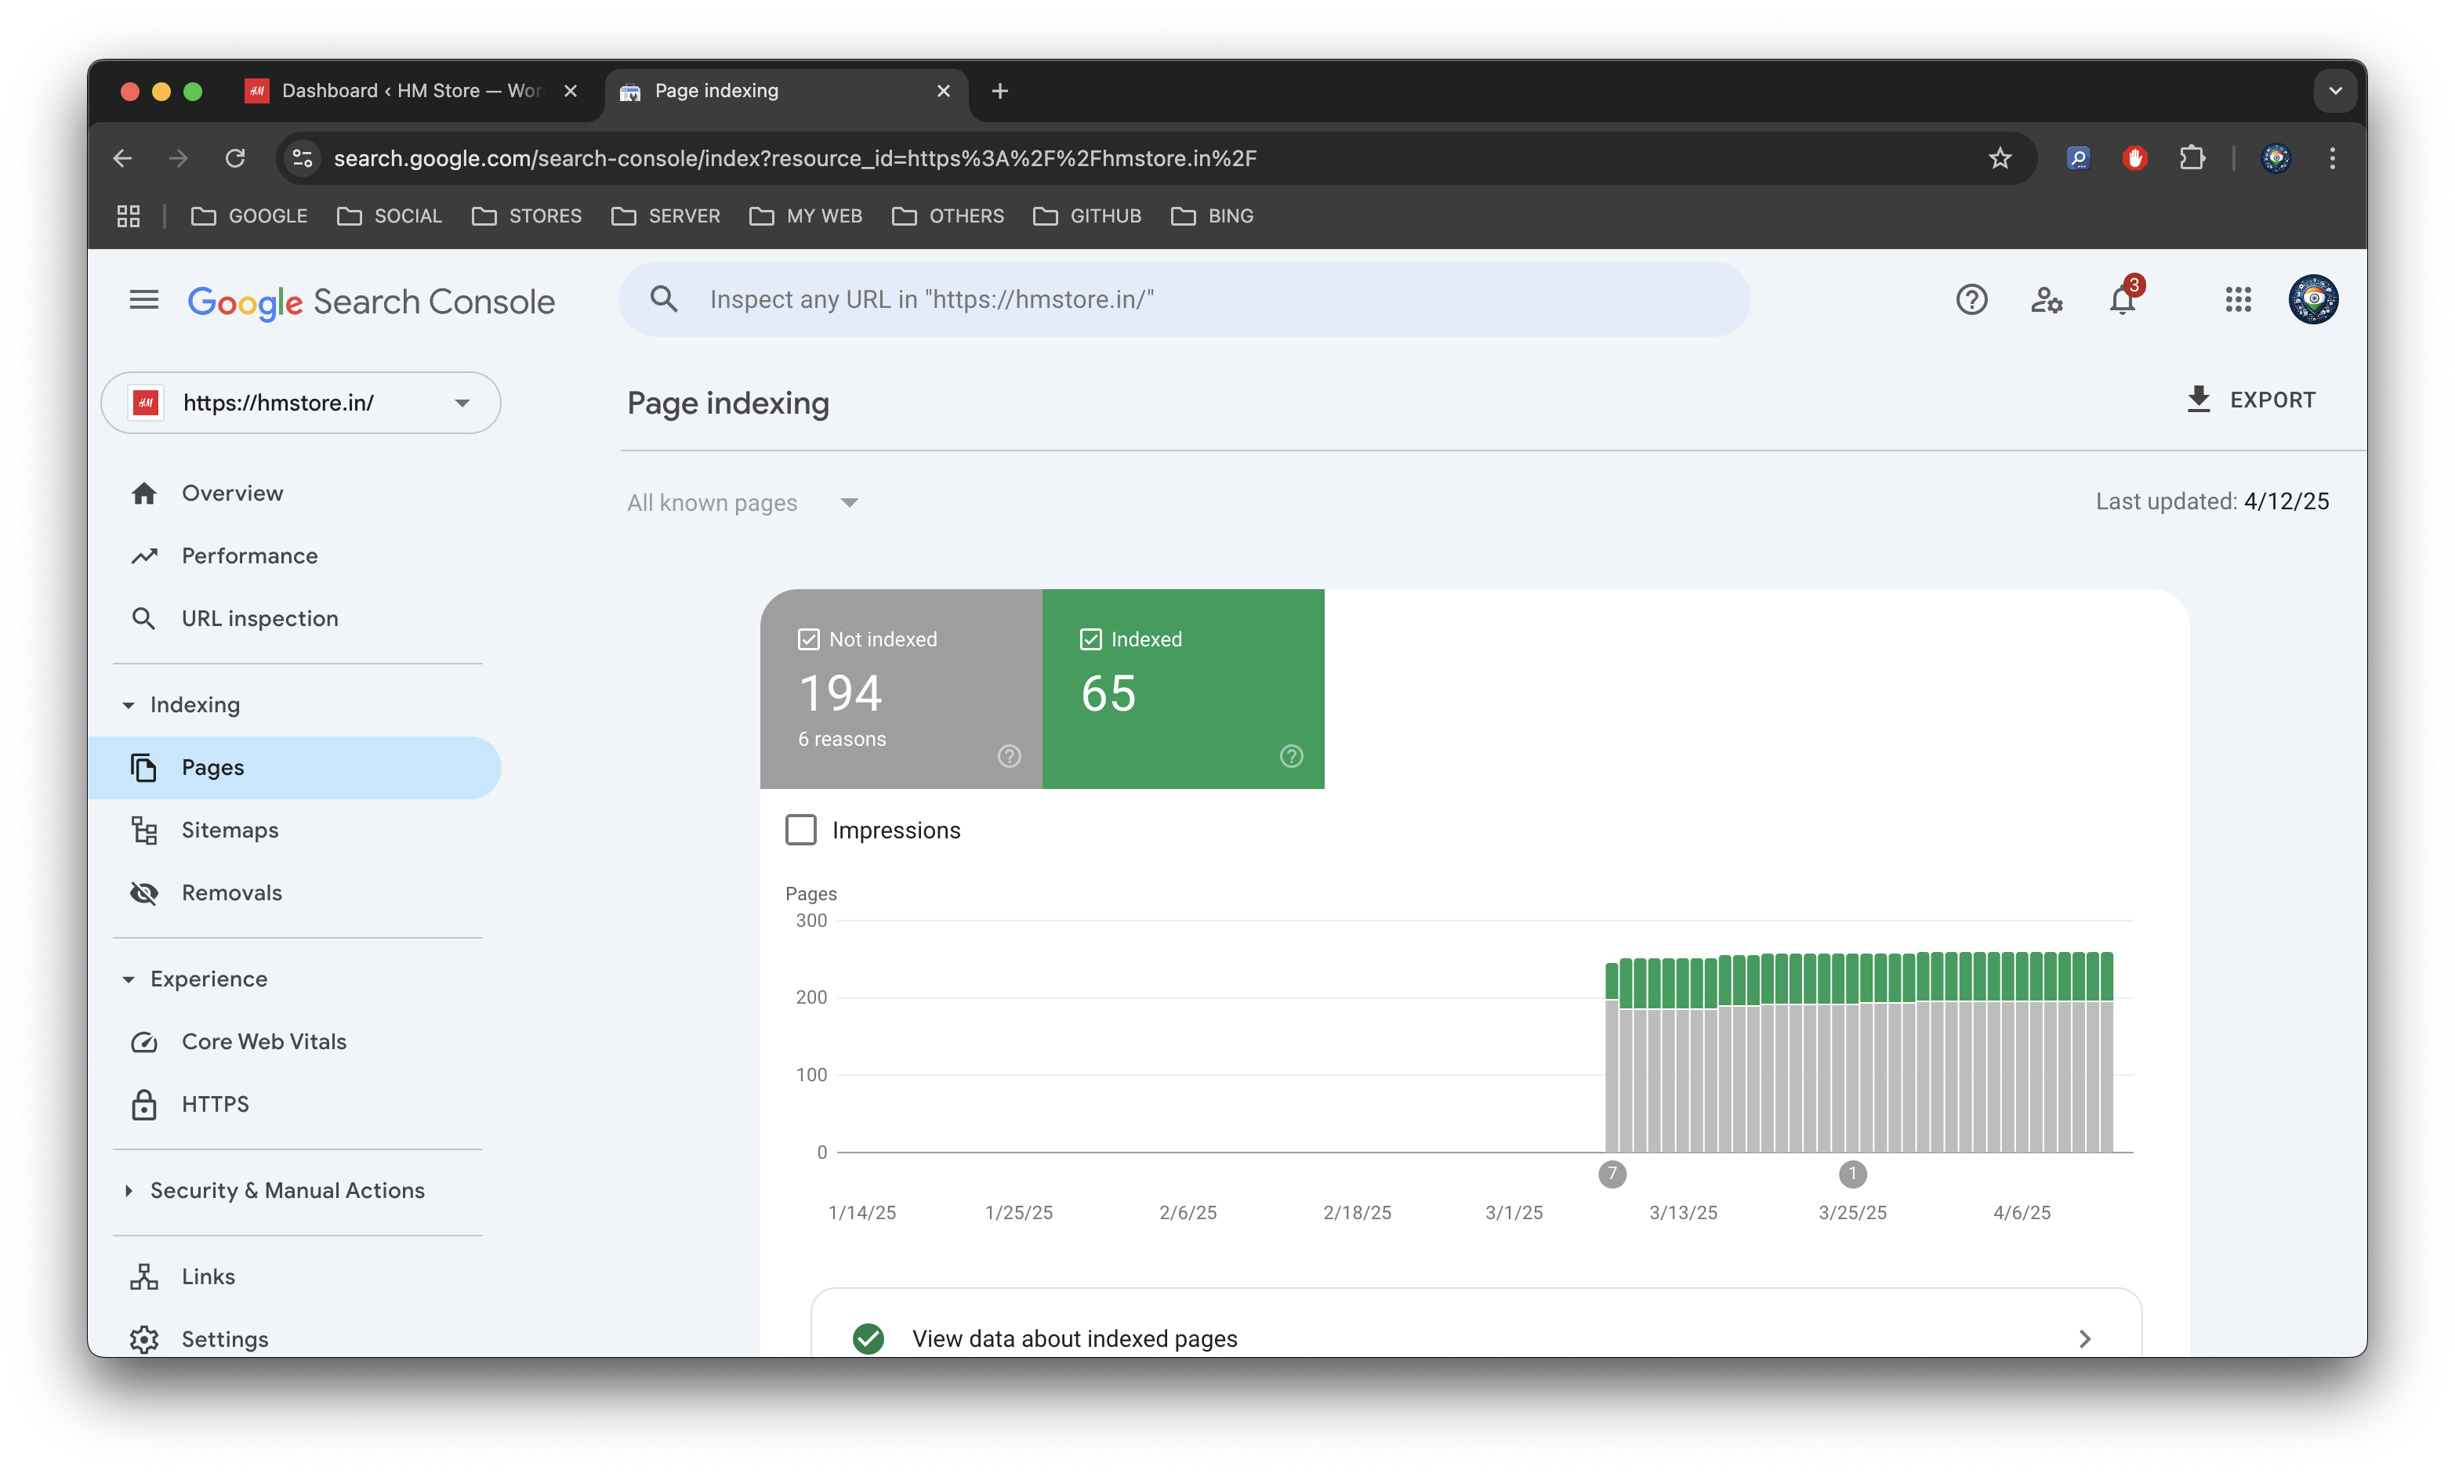Image resolution: width=2455 pixels, height=1473 pixels.
Task: Export the Page indexing report
Action: click(2250, 400)
